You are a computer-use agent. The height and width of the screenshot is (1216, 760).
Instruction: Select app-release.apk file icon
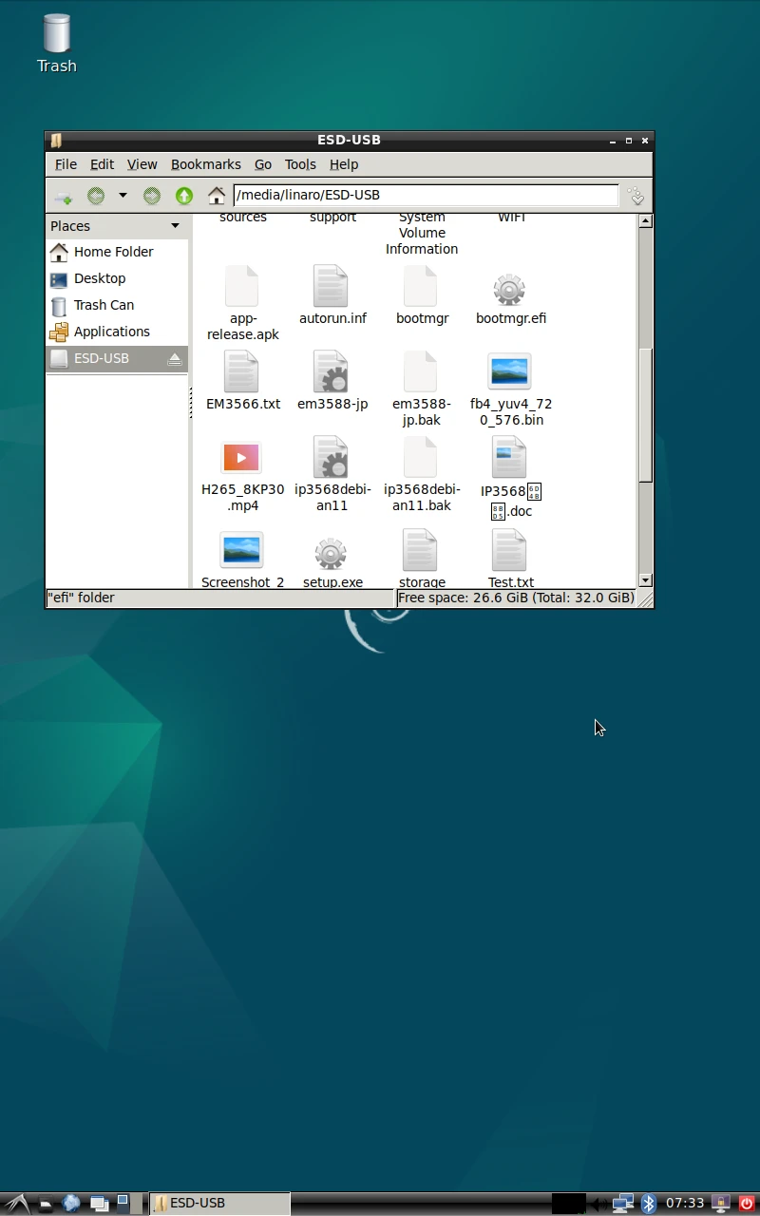click(x=241, y=287)
